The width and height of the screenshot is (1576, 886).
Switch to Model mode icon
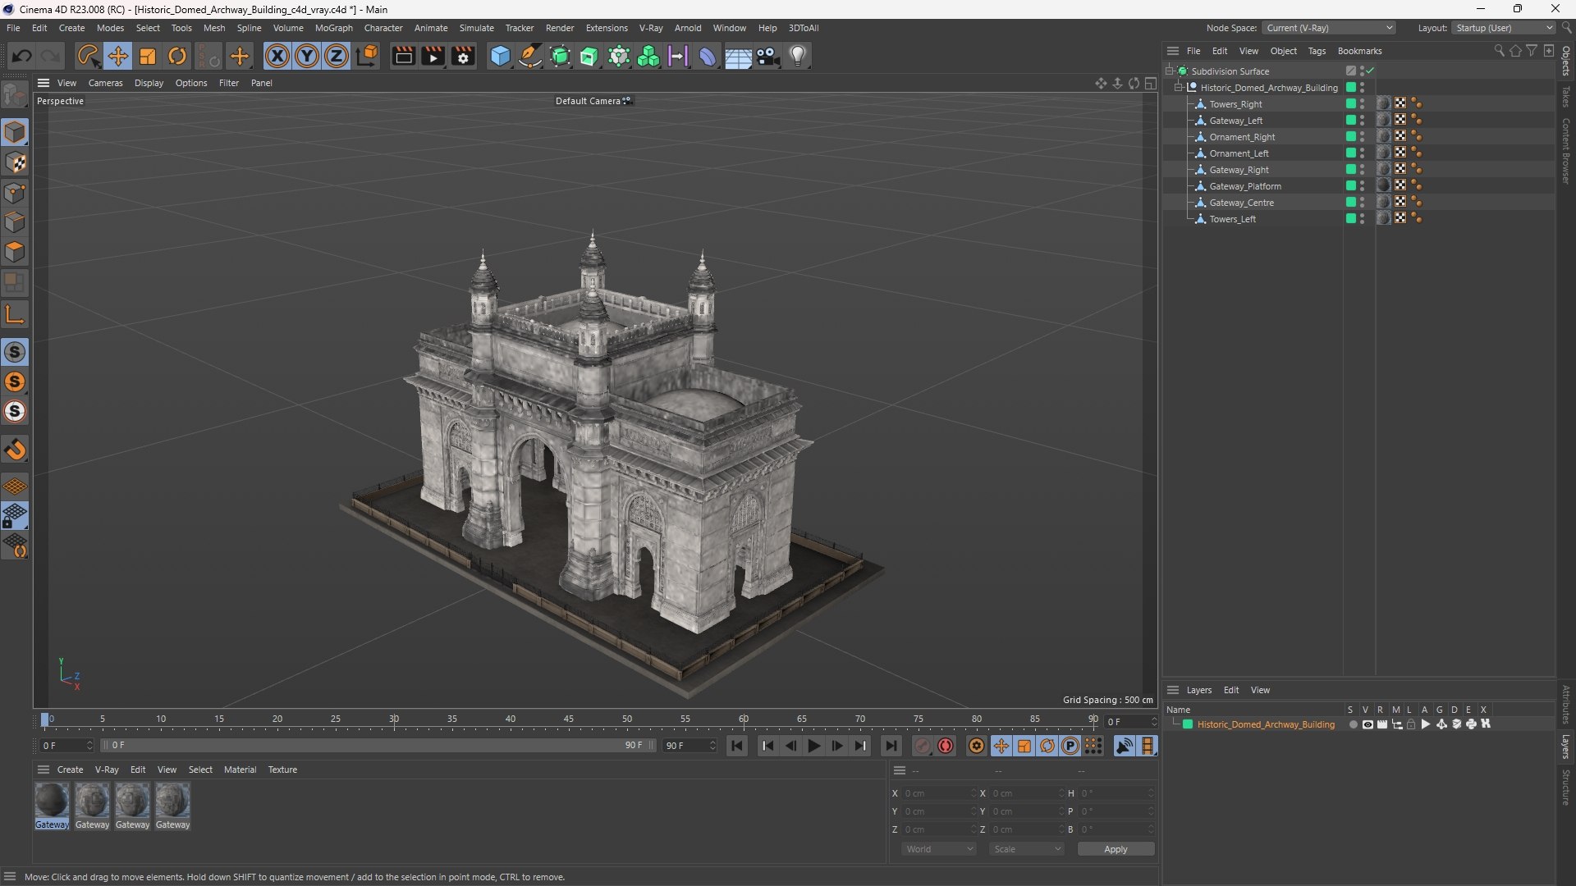tap(15, 132)
